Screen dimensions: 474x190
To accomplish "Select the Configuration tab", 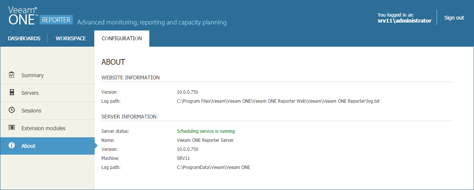I will click(x=122, y=38).
